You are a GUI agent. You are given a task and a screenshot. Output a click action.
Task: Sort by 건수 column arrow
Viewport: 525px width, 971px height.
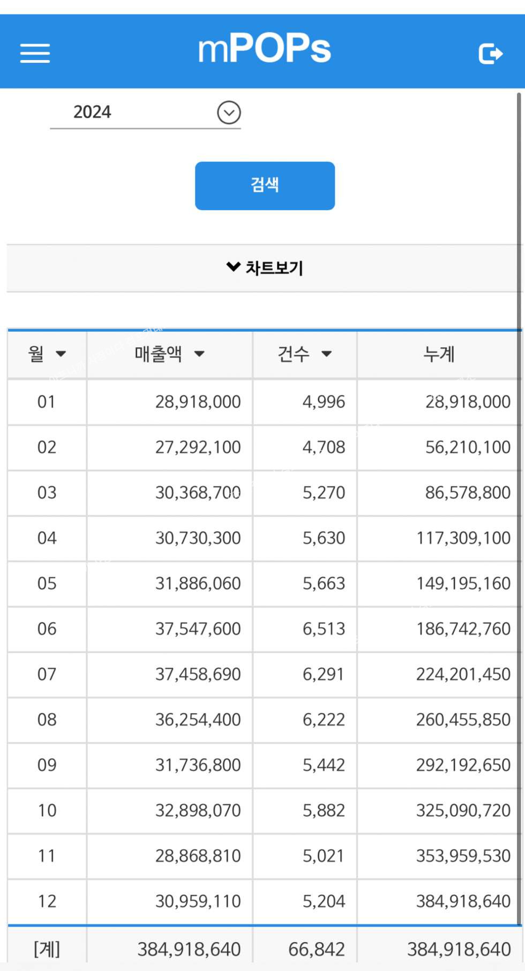(326, 354)
